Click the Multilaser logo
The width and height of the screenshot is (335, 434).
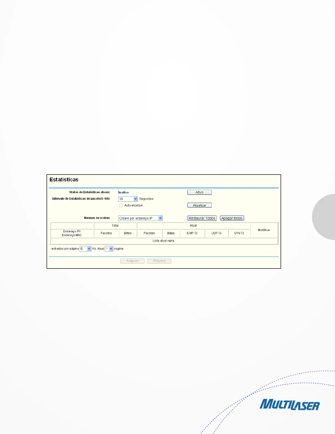click(x=290, y=405)
